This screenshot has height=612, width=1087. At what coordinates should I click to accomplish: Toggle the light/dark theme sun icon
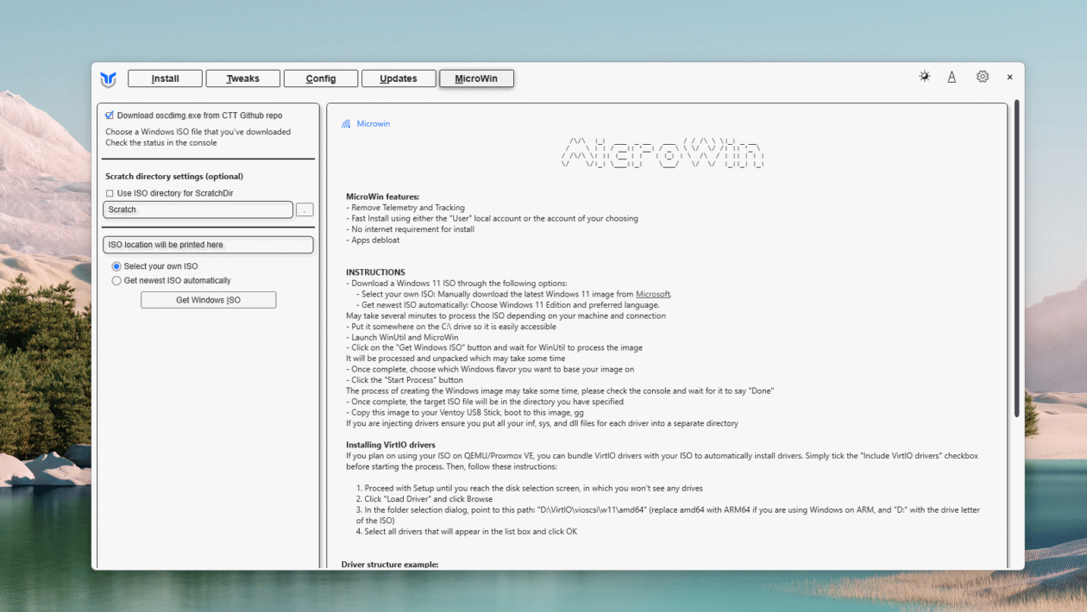pyautogui.click(x=925, y=77)
